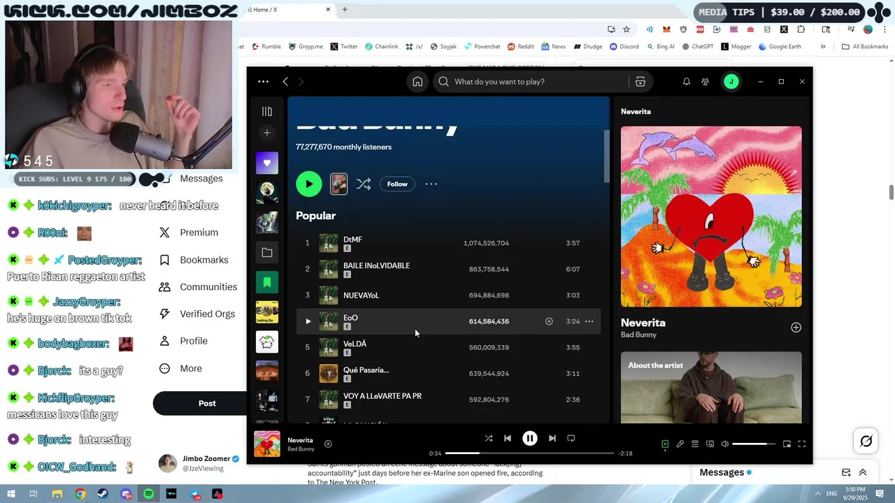Open Communities in the X sidebar
Screen dimensions: 895x503
[x=198, y=287]
